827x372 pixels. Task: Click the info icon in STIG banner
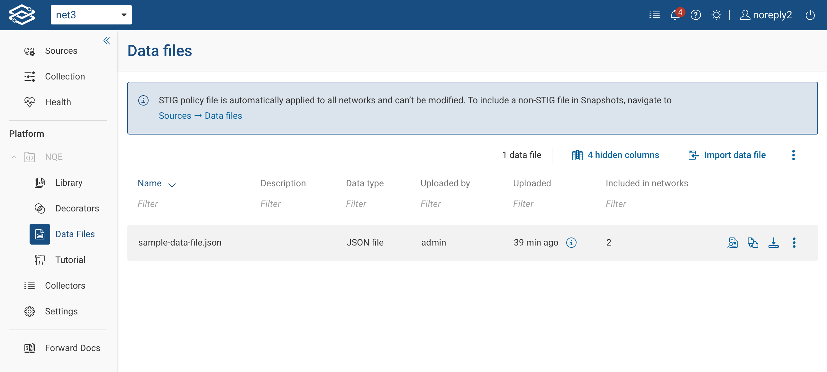click(143, 100)
